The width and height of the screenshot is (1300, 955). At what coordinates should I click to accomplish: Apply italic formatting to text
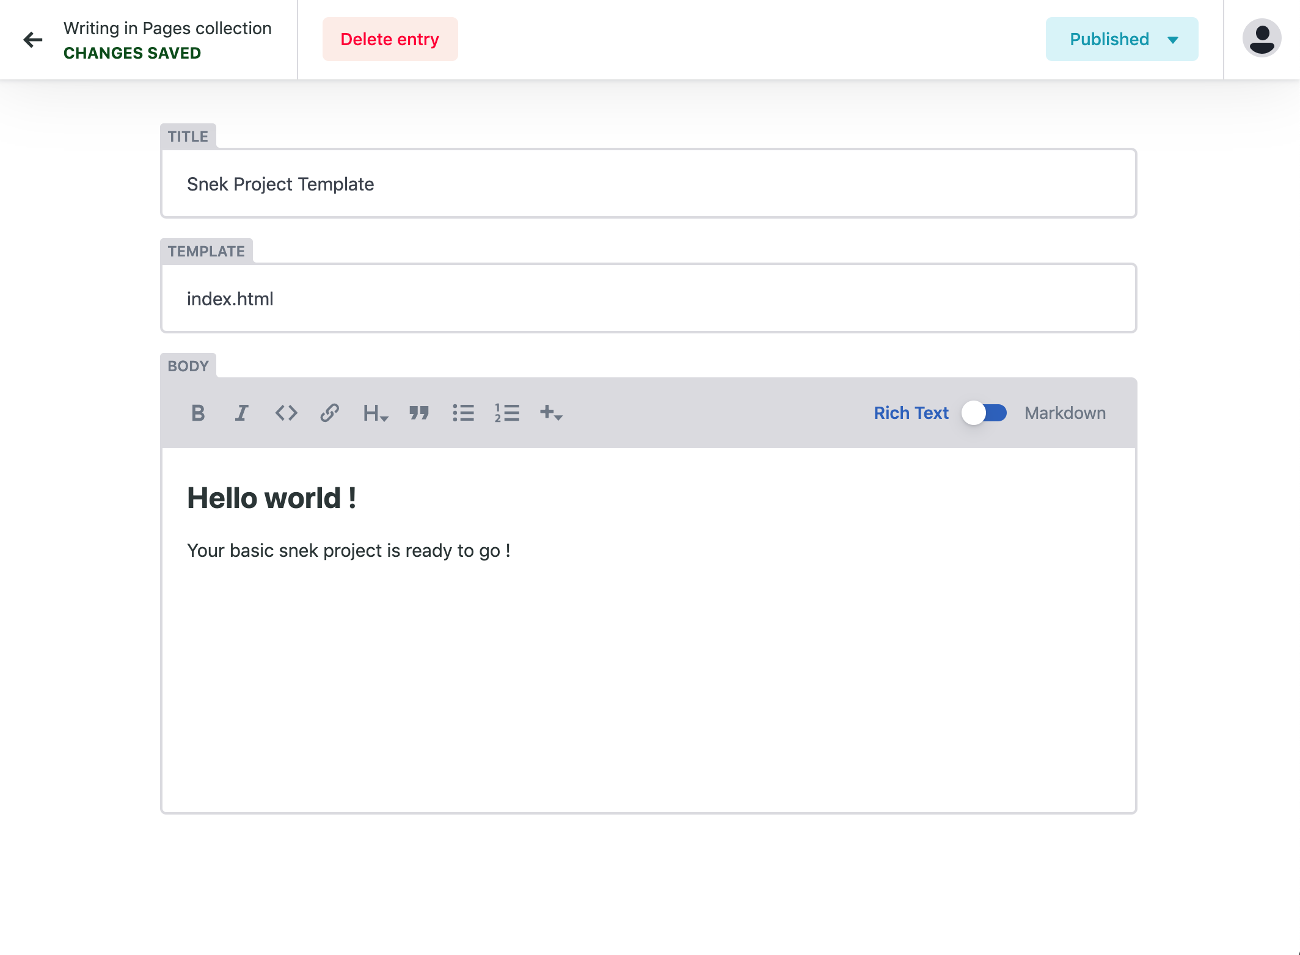pos(241,413)
